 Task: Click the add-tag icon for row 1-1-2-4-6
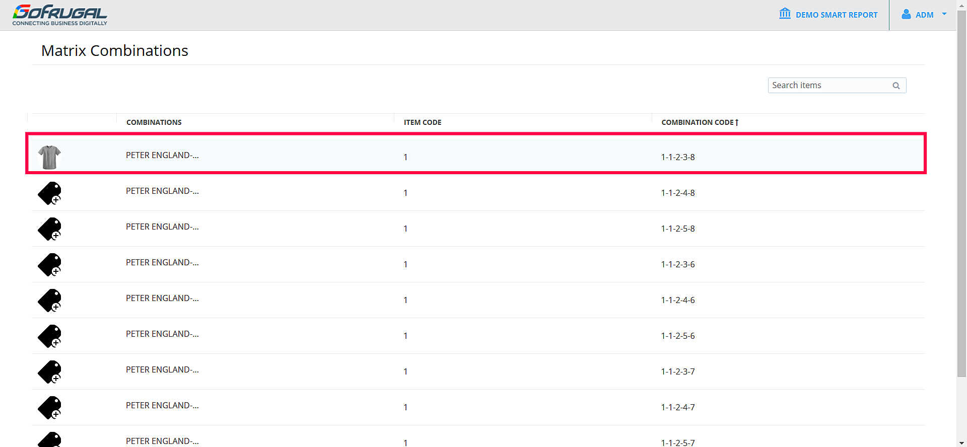tap(49, 301)
